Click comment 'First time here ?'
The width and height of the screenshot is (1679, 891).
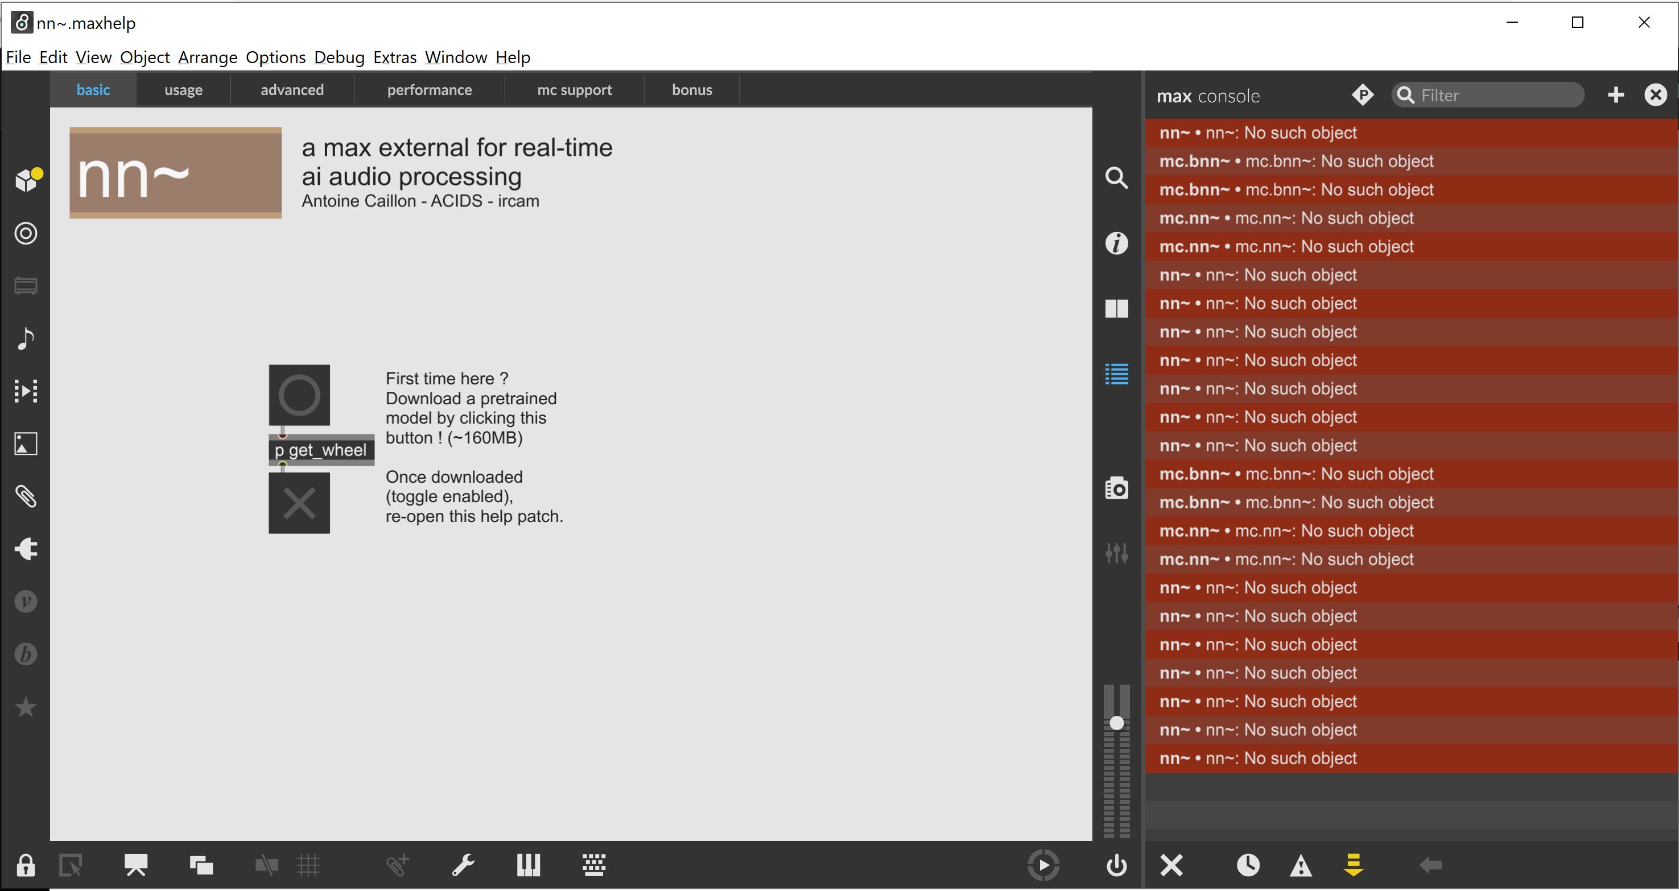tap(447, 379)
